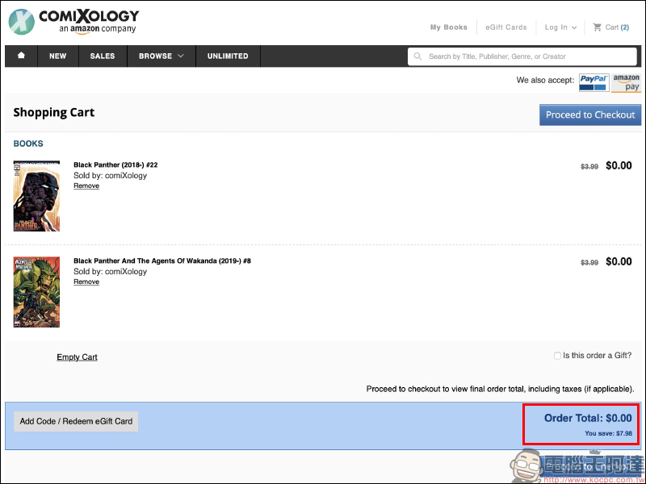The width and height of the screenshot is (646, 484).
Task: Click the search field for titles
Action: pos(522,56)
